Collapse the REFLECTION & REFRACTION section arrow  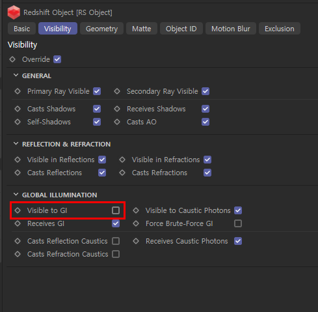(16, 143)
